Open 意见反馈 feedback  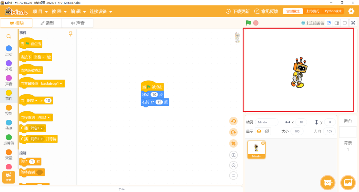coord(266,11)
